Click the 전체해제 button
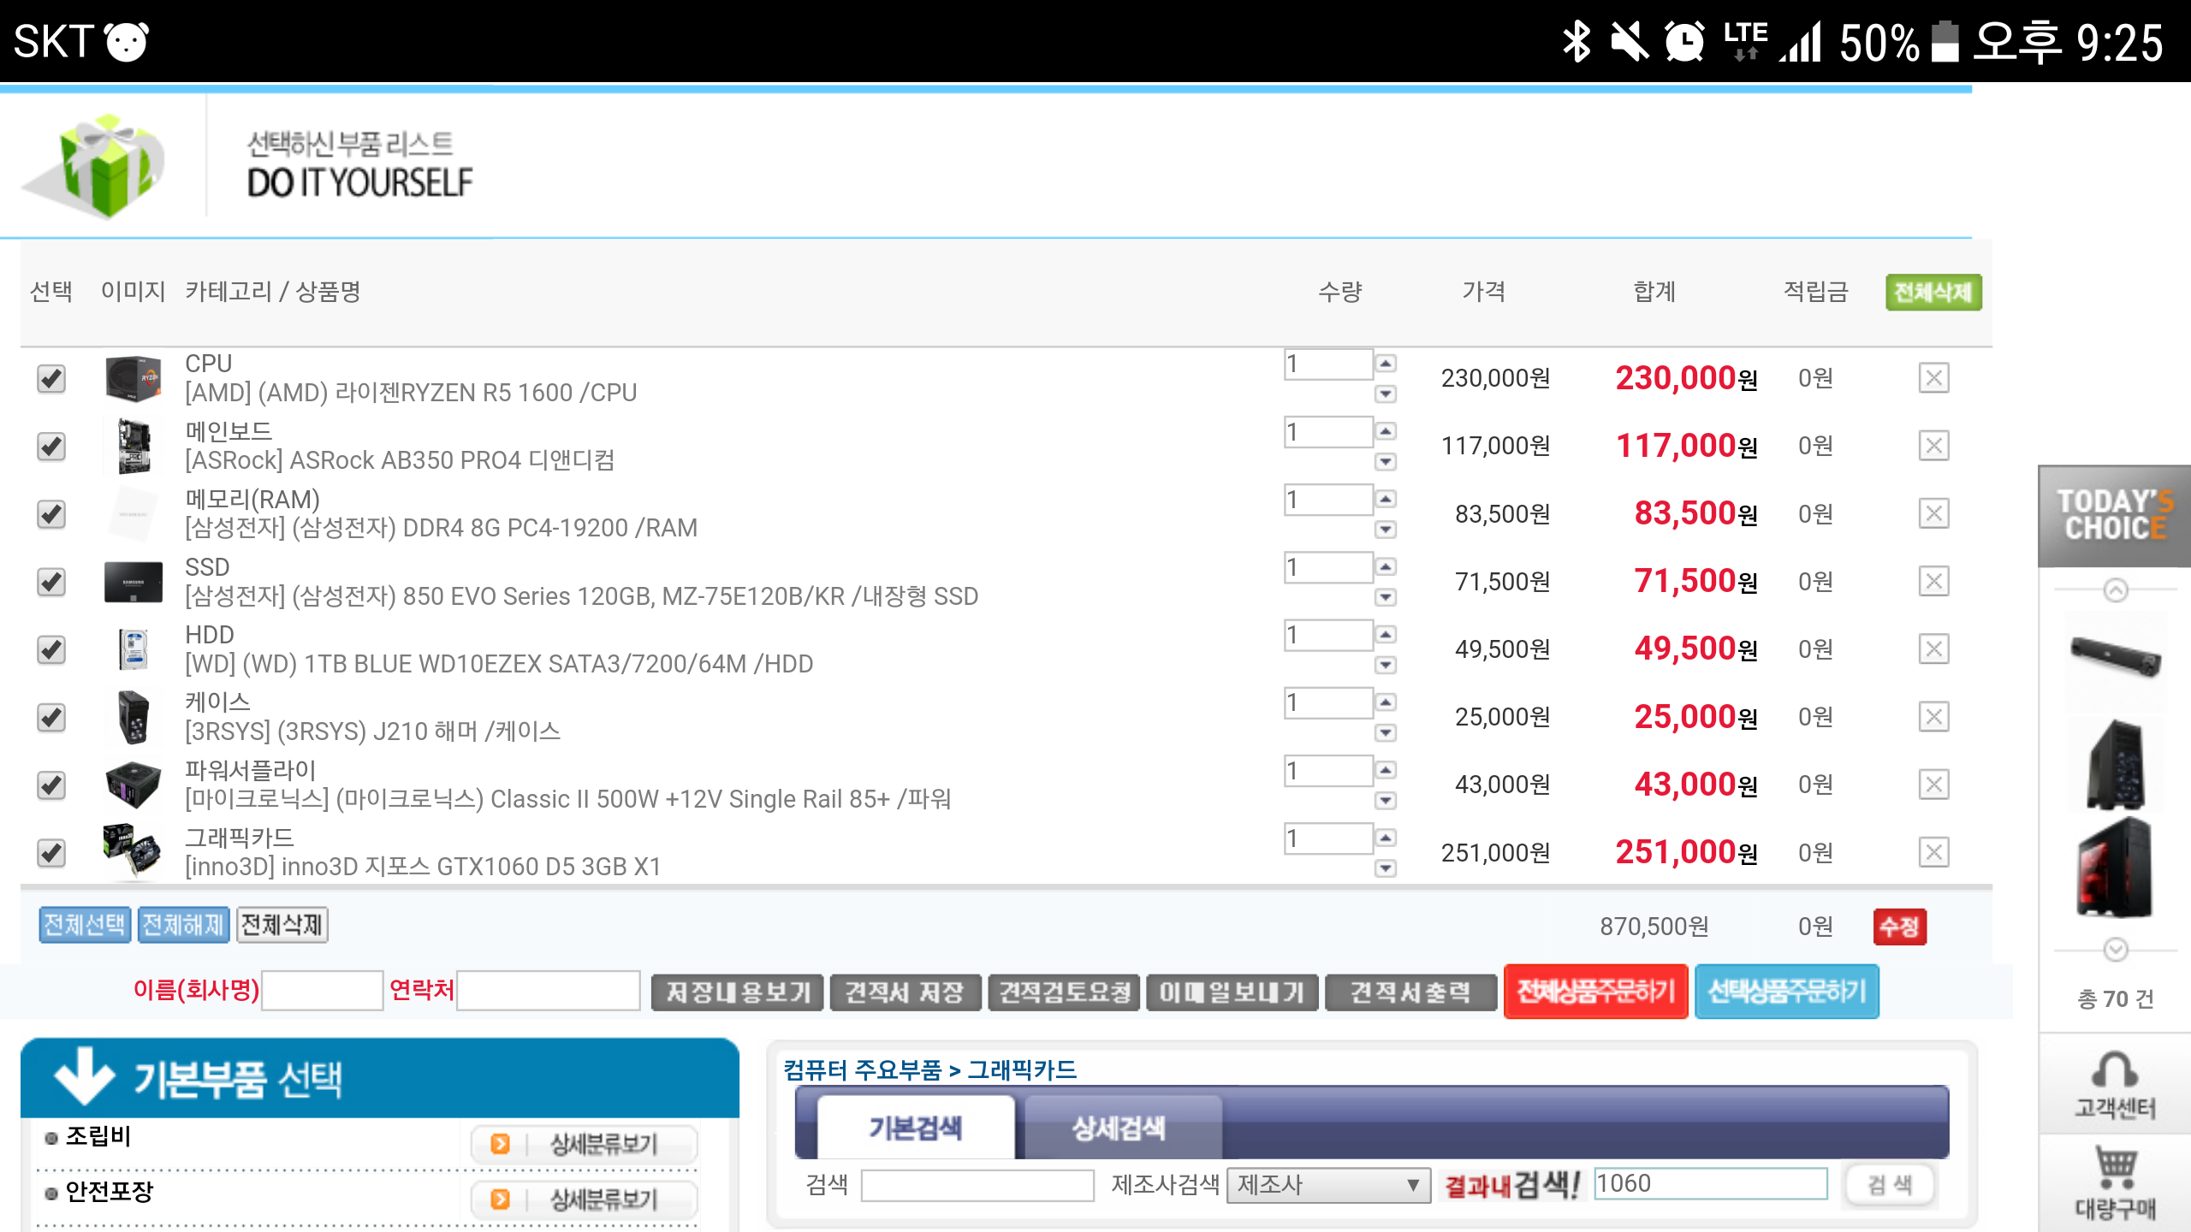 pos(183,925)
